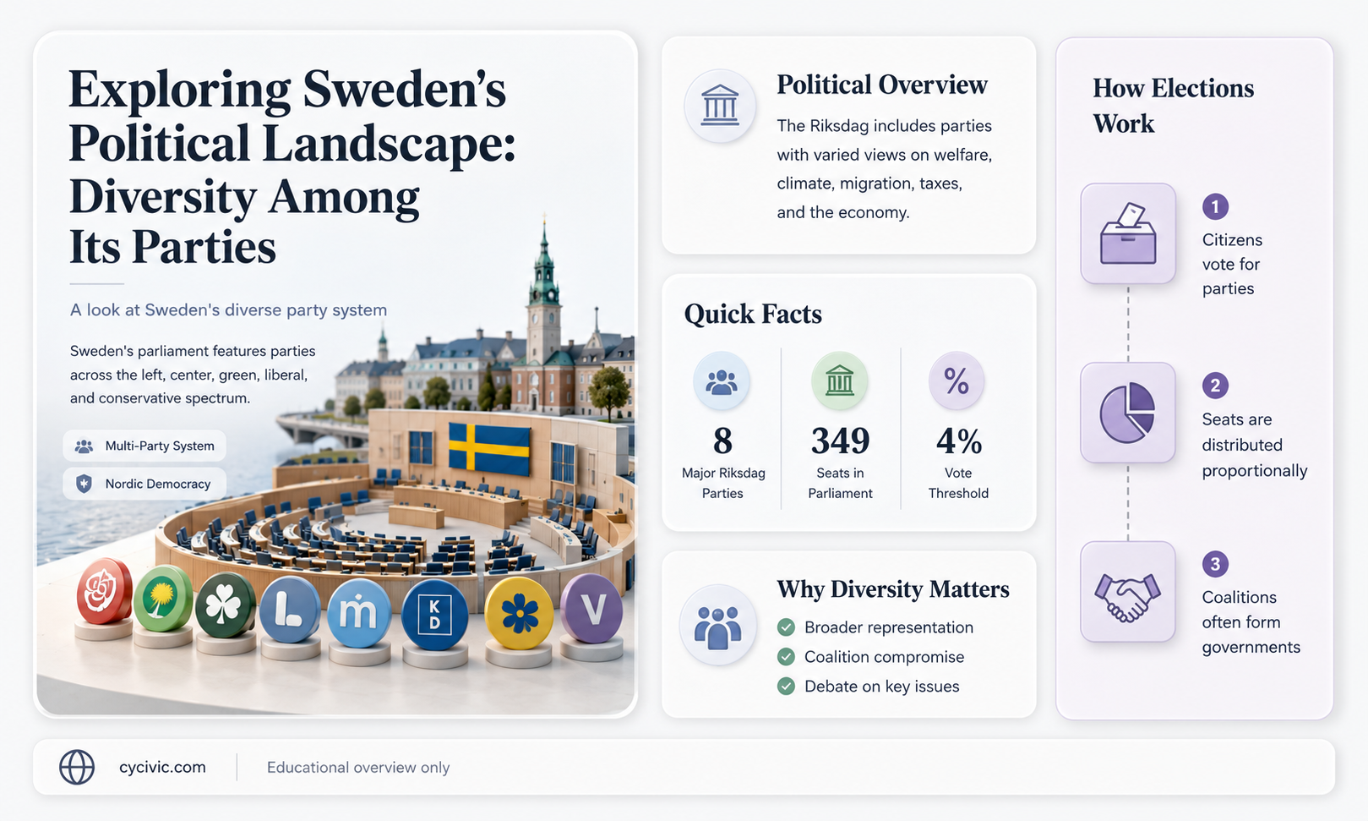
Task: Click the checkmark beside Broader representation
Action: click(x=786, y=627)
